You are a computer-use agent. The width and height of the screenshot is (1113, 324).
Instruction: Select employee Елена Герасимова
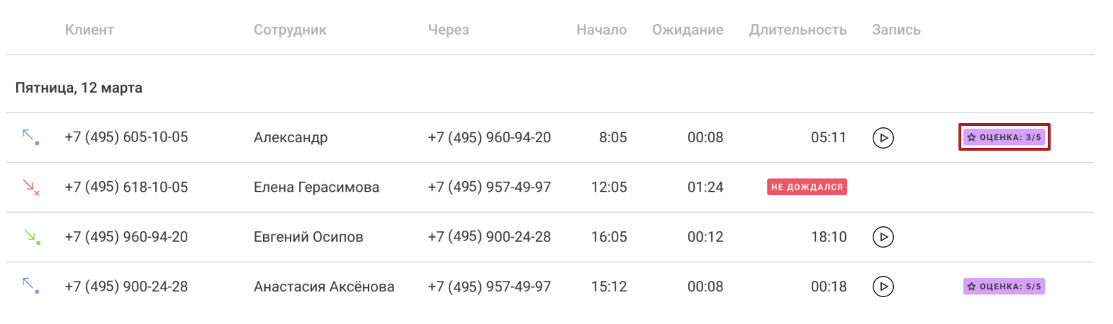pos(316,187)
